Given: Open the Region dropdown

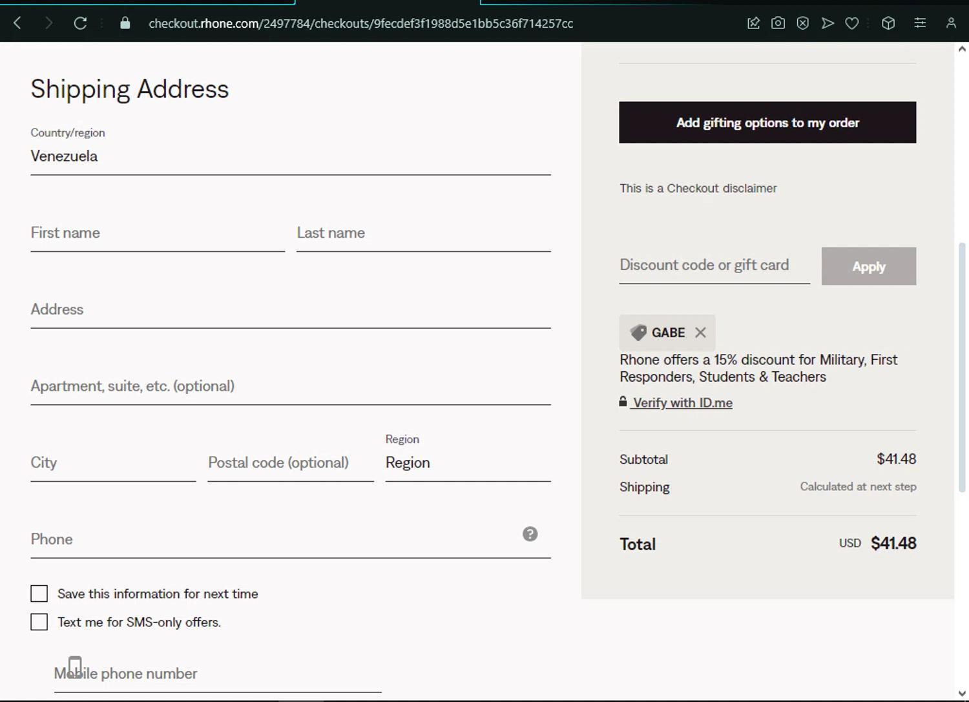Looking at the screenshot, I should coord(468,457).
